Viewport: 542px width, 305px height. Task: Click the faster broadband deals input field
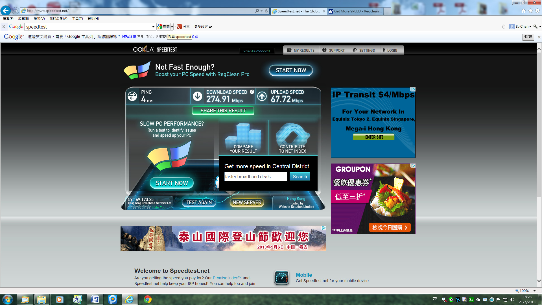255,177
